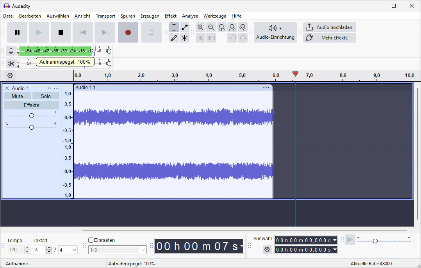Open the Bearbeiten menu
Image resolution: width=421 pixels, height=268 pixels.
(x=30, y=16)
